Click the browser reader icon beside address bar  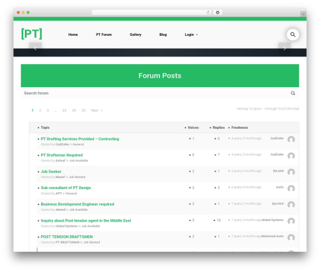tap(218, 12)
